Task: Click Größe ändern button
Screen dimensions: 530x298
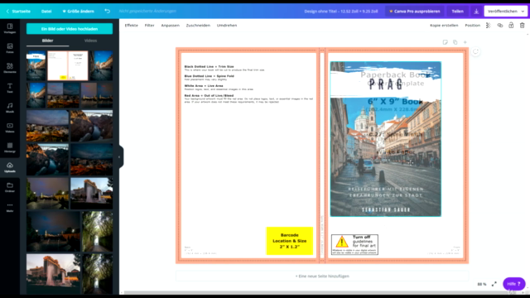Action: 79,11
